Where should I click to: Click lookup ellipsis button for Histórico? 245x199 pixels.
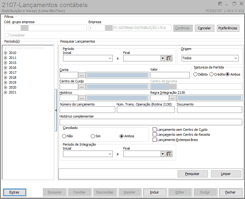click(x=82, y=98)
